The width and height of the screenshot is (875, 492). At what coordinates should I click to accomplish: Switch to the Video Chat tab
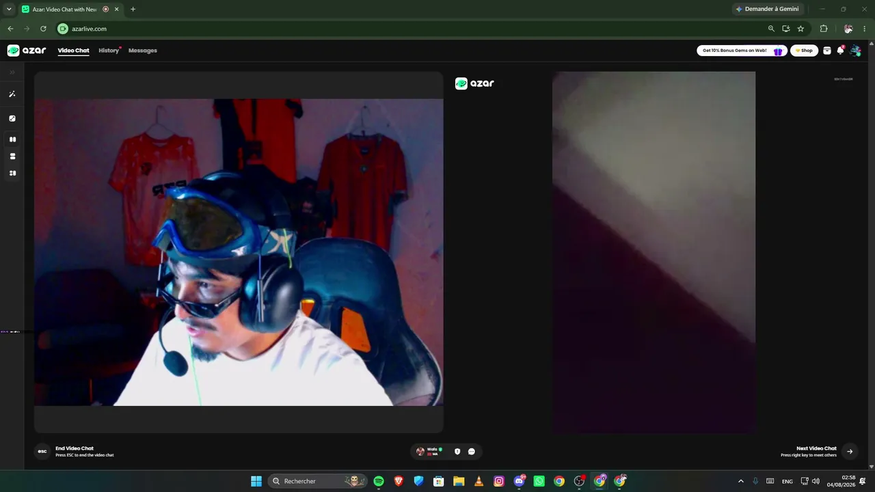73,51
